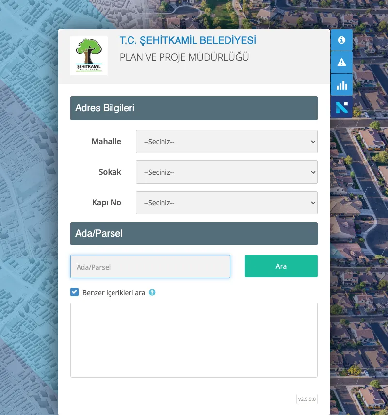The width and height of the screenshot is (388, 415).
Task: Click the Mahalle field label
Action: tap(106, 142)
